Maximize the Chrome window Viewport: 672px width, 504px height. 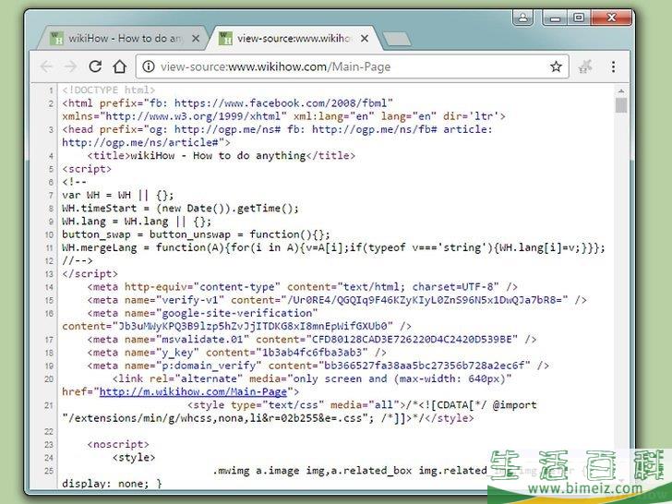point(579,18)
